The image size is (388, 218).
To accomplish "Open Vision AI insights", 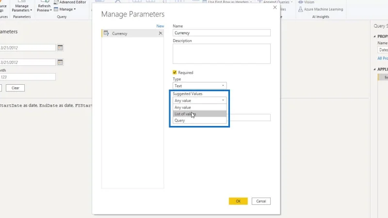I will [x=306, y=2].
